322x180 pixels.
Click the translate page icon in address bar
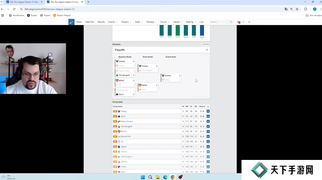[286, 9]
